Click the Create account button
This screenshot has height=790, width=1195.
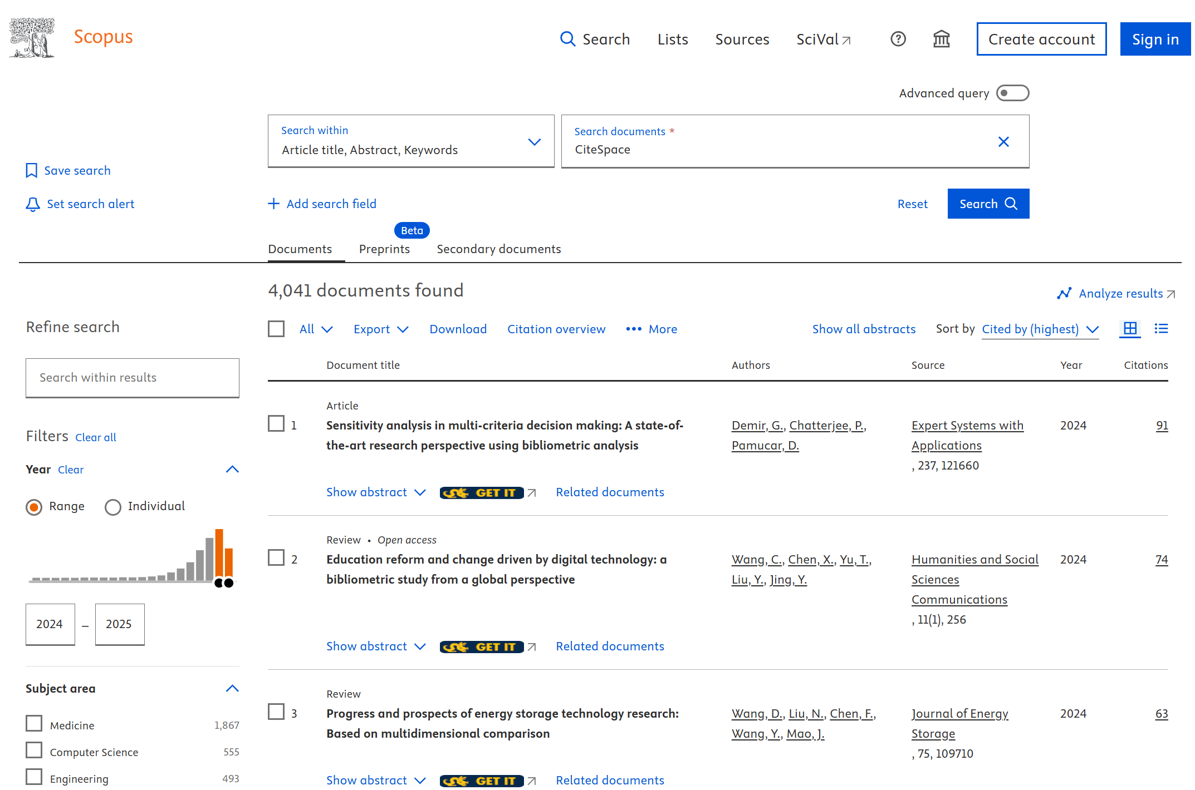click(1041, 39)
